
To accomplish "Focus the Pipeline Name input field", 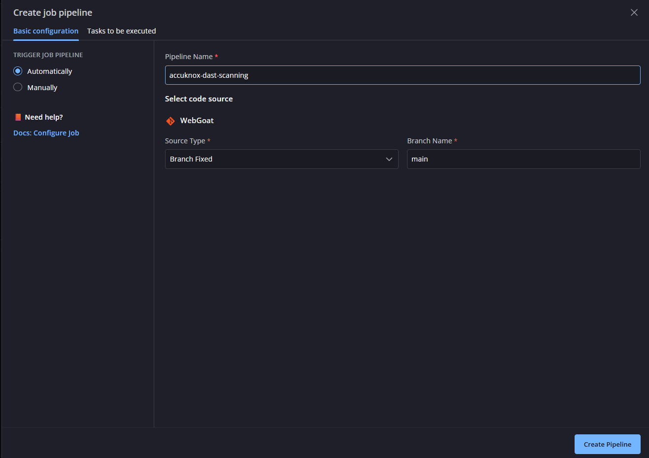I will pyautogui.click(x=402, y=75).
